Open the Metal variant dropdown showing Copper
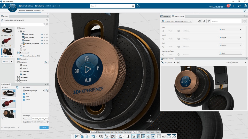This screenshot has height=139, width=248. coord(230,37)
